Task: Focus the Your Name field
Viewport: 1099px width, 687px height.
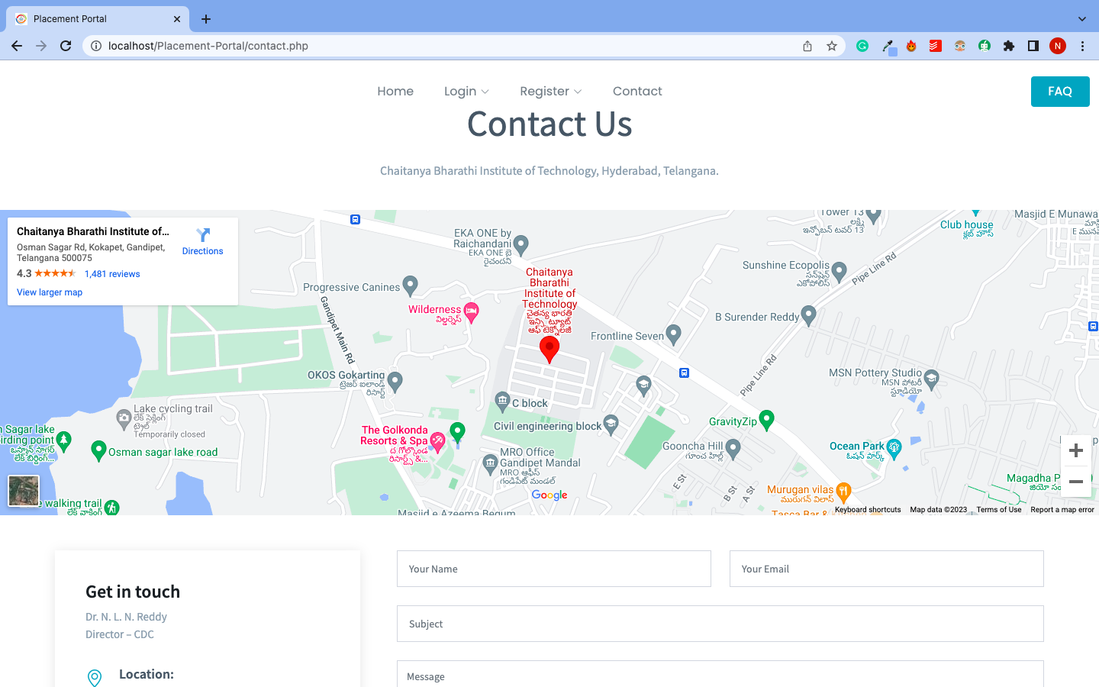Action: coord(554,569)
